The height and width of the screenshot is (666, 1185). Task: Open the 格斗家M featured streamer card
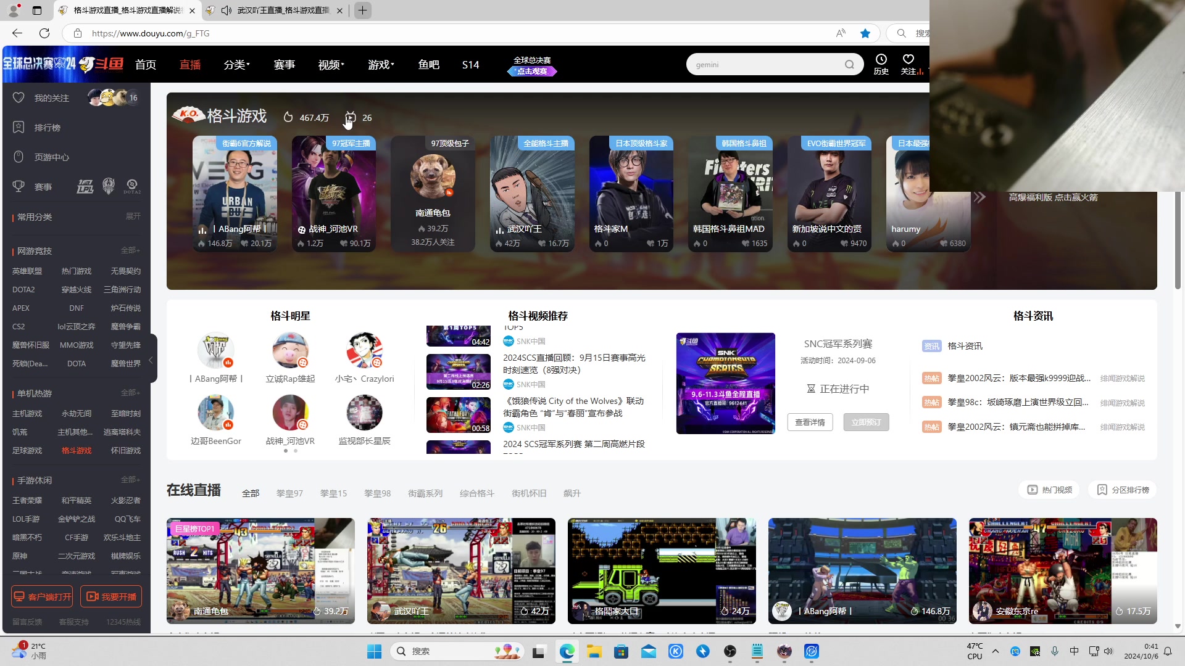click(x=631, y=194)
